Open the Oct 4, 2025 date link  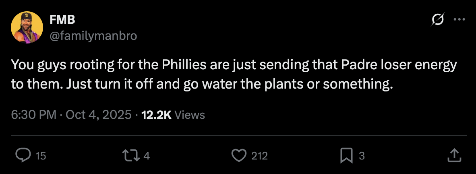[98, 115]
